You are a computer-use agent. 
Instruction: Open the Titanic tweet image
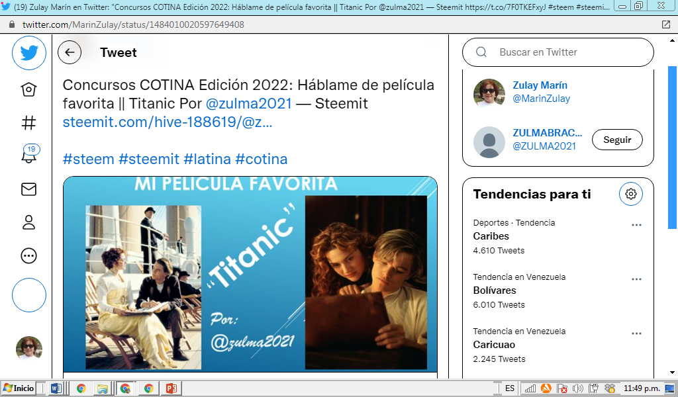coord(250,274)
